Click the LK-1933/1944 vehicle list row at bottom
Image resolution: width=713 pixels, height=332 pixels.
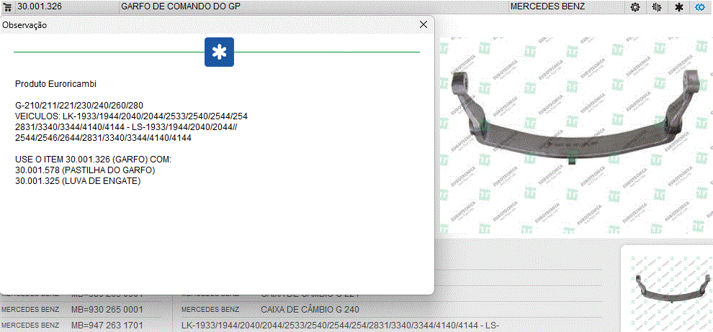pyautogui.click(x=340, y=326)
